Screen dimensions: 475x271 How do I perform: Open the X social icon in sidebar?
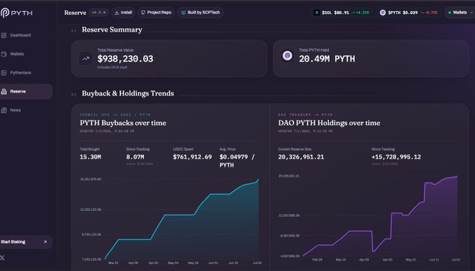point(2,258)
